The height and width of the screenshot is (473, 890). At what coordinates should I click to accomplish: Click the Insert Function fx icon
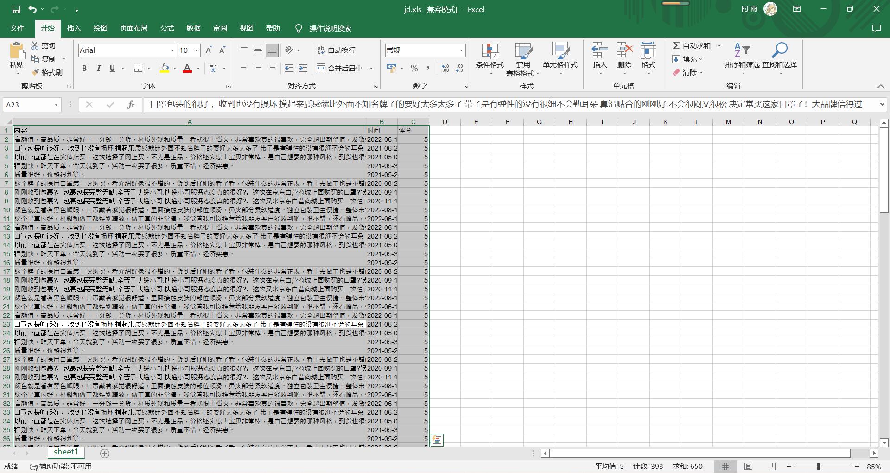pyautogui.click(x=131, y=105)
